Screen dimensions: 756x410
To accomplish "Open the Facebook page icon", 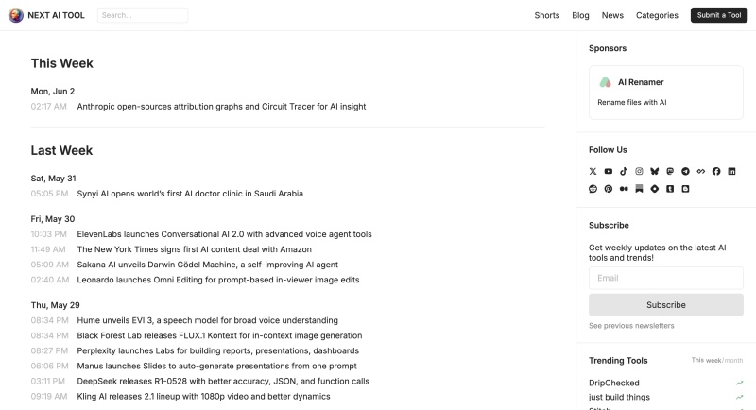I will click(716, 171).
